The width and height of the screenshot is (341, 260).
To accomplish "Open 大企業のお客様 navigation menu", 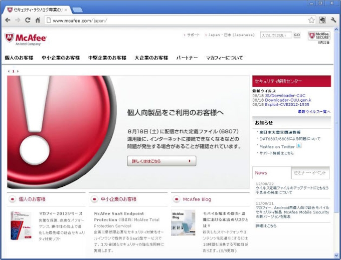I will (x=151, y=58).
